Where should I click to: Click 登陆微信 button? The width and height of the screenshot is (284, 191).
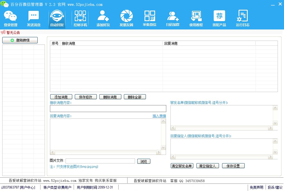point(20,40)
